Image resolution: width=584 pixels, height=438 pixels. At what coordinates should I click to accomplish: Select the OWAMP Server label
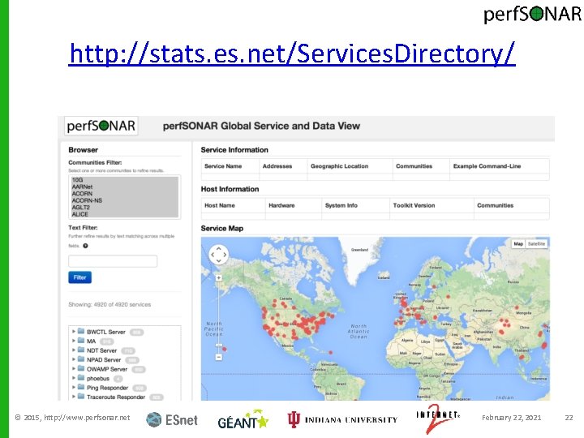(x=107, y=369)
